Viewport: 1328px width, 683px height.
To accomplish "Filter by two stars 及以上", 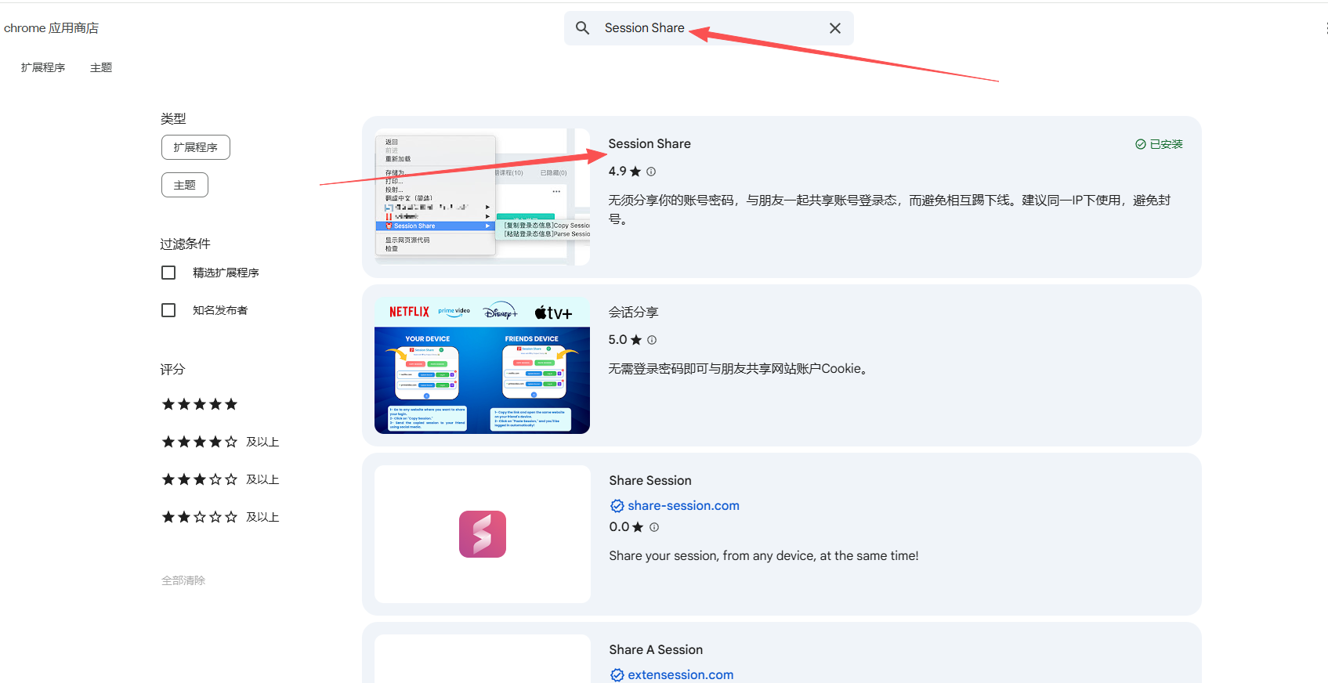I will (x=219, y=517).
